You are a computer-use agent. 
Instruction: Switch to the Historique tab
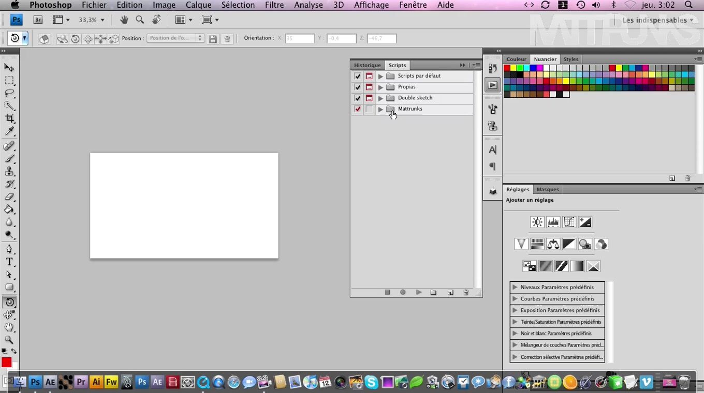[367, 65]
